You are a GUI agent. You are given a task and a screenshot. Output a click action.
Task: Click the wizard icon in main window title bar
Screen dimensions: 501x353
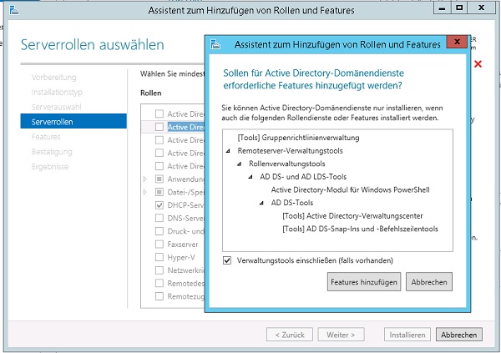[x=14, y=10]
